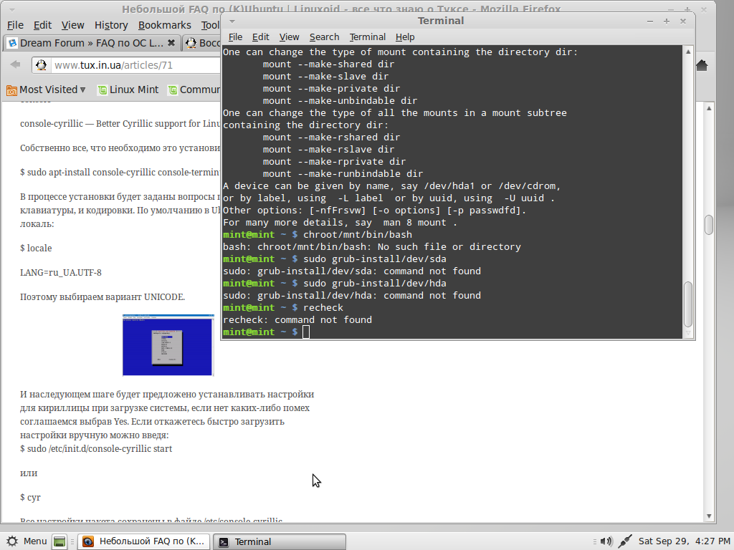This screenshot has width=734, height=550.
Task: Maximize the Terminal window with plus button
Action: 667,21
